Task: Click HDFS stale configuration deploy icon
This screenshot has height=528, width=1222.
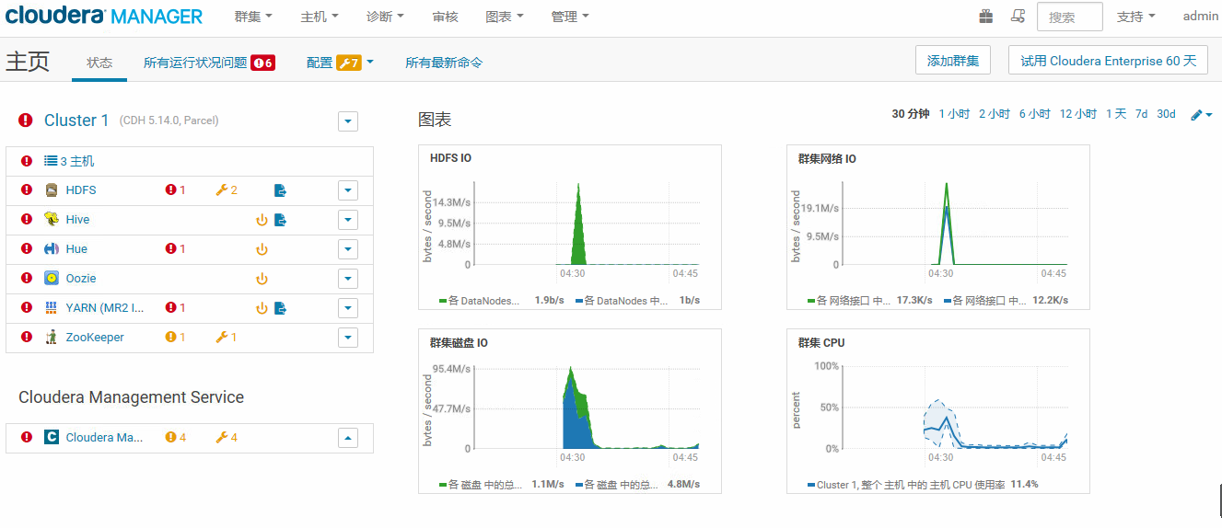Action: [281, 190]
